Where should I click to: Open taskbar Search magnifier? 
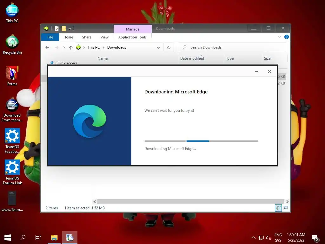[23, 238]
